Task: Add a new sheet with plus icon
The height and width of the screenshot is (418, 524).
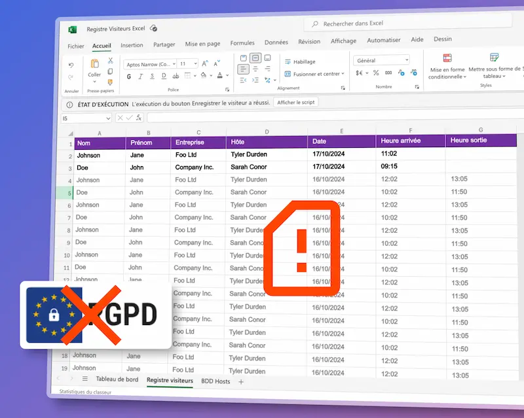Action: point(241,381)
